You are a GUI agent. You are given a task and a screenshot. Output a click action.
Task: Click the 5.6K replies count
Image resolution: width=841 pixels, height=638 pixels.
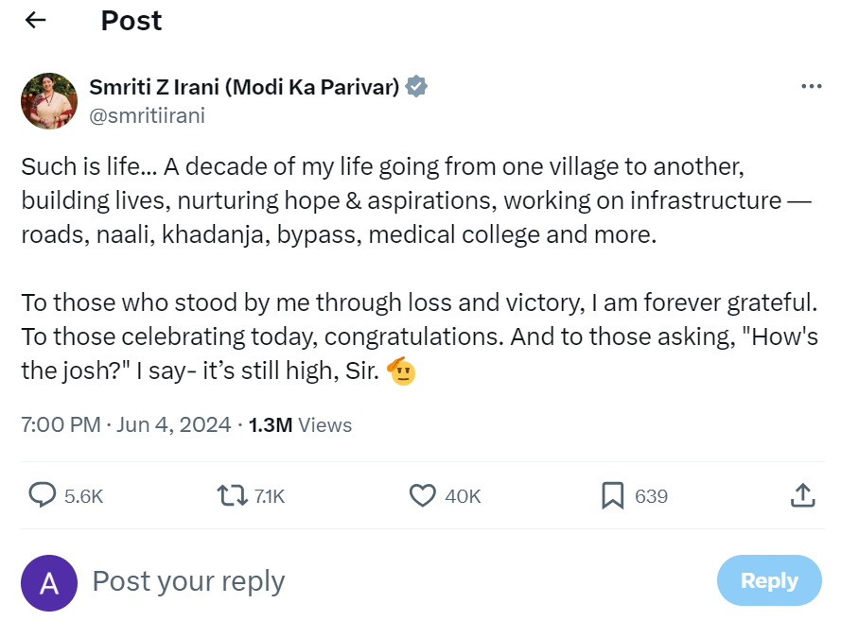point(83,496)
